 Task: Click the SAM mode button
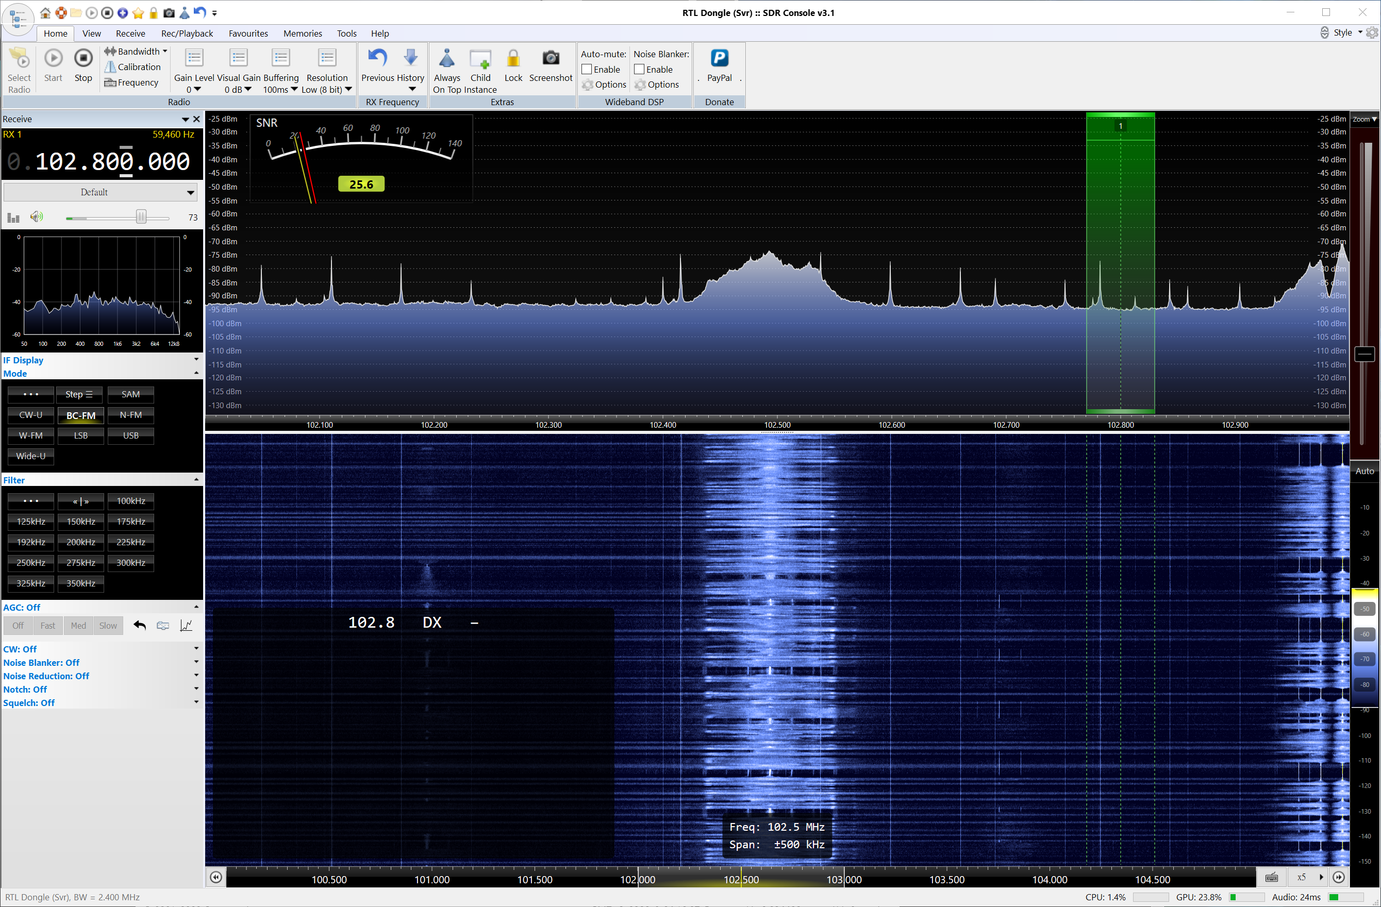coord(130,394)
